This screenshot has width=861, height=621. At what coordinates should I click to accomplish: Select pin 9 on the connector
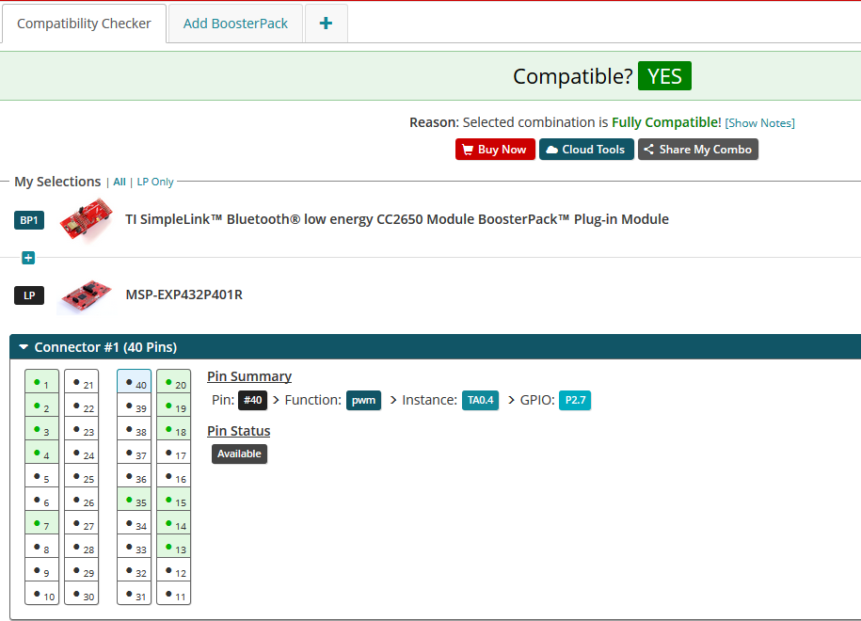(x=41, y=570)
